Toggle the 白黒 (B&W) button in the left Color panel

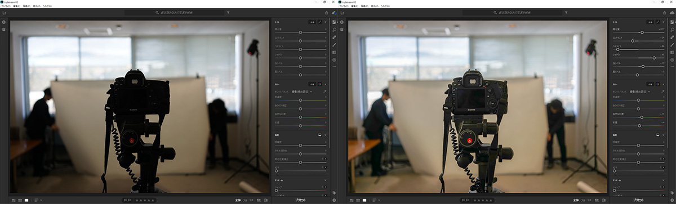312,84
